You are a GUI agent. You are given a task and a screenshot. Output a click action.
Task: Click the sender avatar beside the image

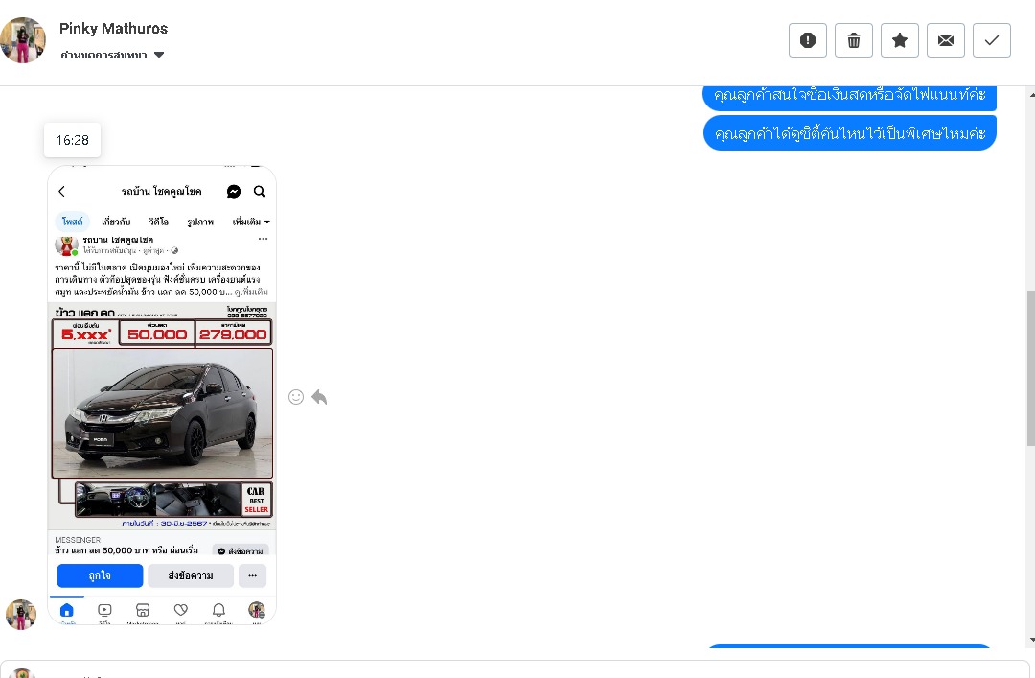(x=21, y=614)
